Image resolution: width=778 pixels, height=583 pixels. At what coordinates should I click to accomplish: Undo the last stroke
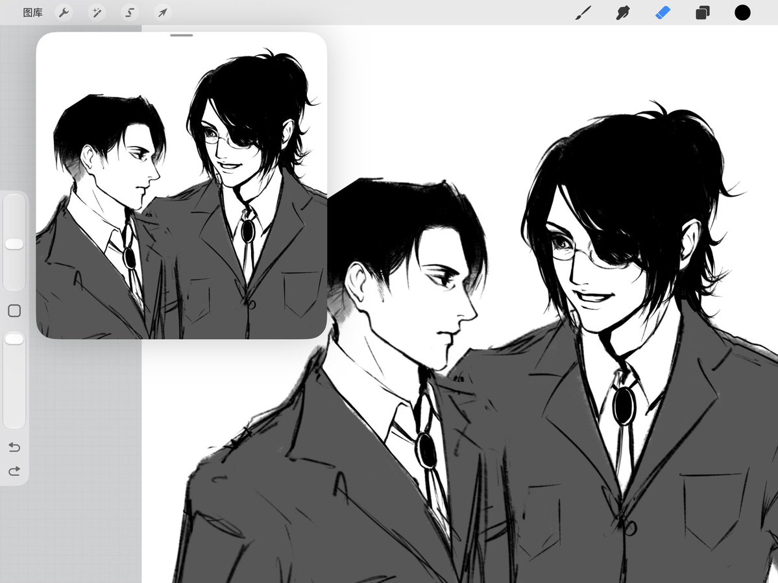coord(14,447)
